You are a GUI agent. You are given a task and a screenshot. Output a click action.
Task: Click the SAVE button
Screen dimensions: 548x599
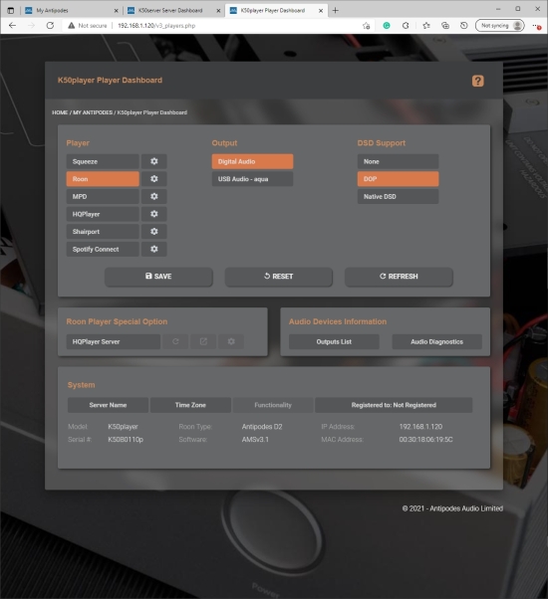(x=158, y=277)
